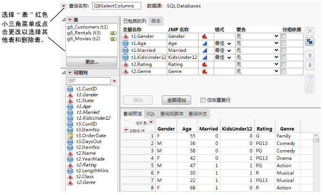The image size is (324, 195).
Task: Select g6_Customers (t1) in tables list
Action: (88, 27)
